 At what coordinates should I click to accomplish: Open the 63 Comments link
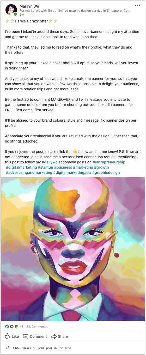pyautogui.click(x=37, y=327)
